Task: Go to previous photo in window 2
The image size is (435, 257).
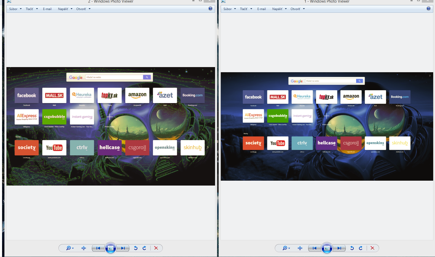Action: coord(98,248)
